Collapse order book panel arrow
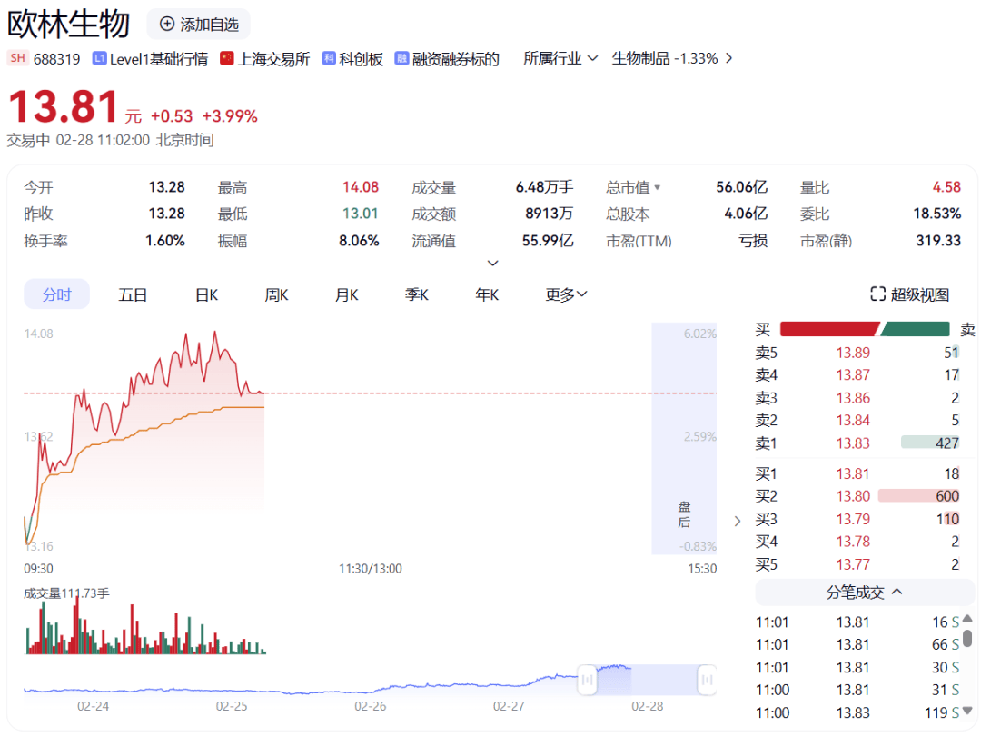981x737 pixels. [738, 521]
